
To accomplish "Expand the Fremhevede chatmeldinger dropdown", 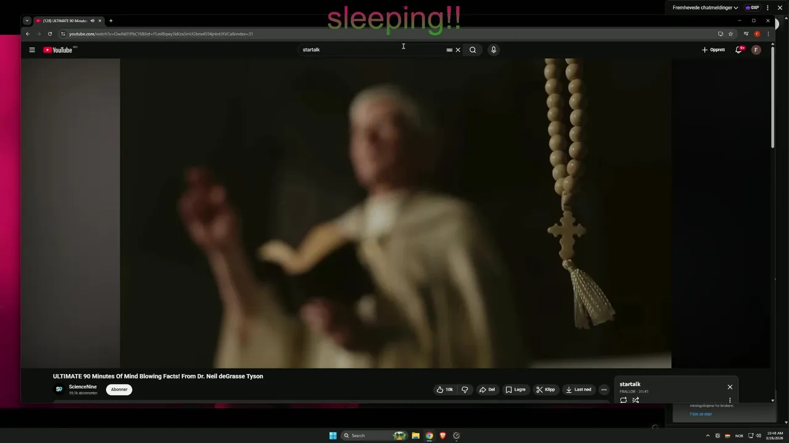I will point(705,7).
